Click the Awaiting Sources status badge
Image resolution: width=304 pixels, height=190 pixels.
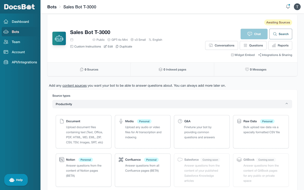pyautogui.click(x=278, y=23)
